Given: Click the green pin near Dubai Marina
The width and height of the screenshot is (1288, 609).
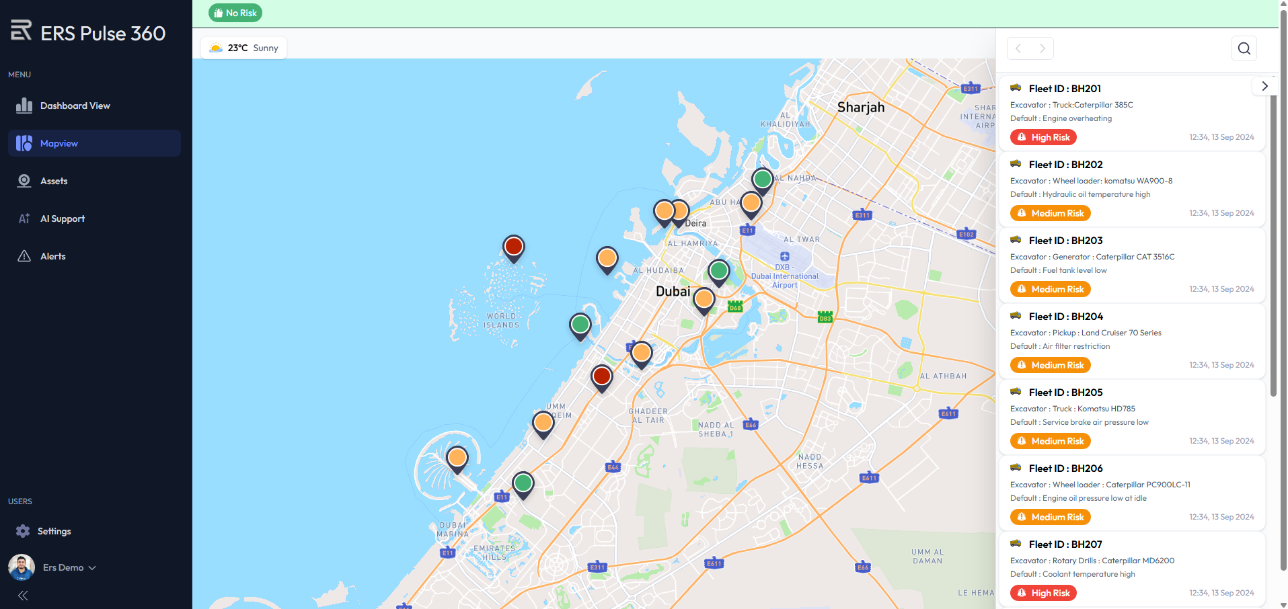Looking at the screenshot, I should pyautogui.click(x=523, y=483).
